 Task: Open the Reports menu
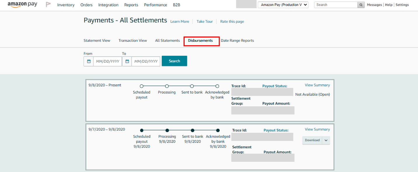tap(131, 5)
